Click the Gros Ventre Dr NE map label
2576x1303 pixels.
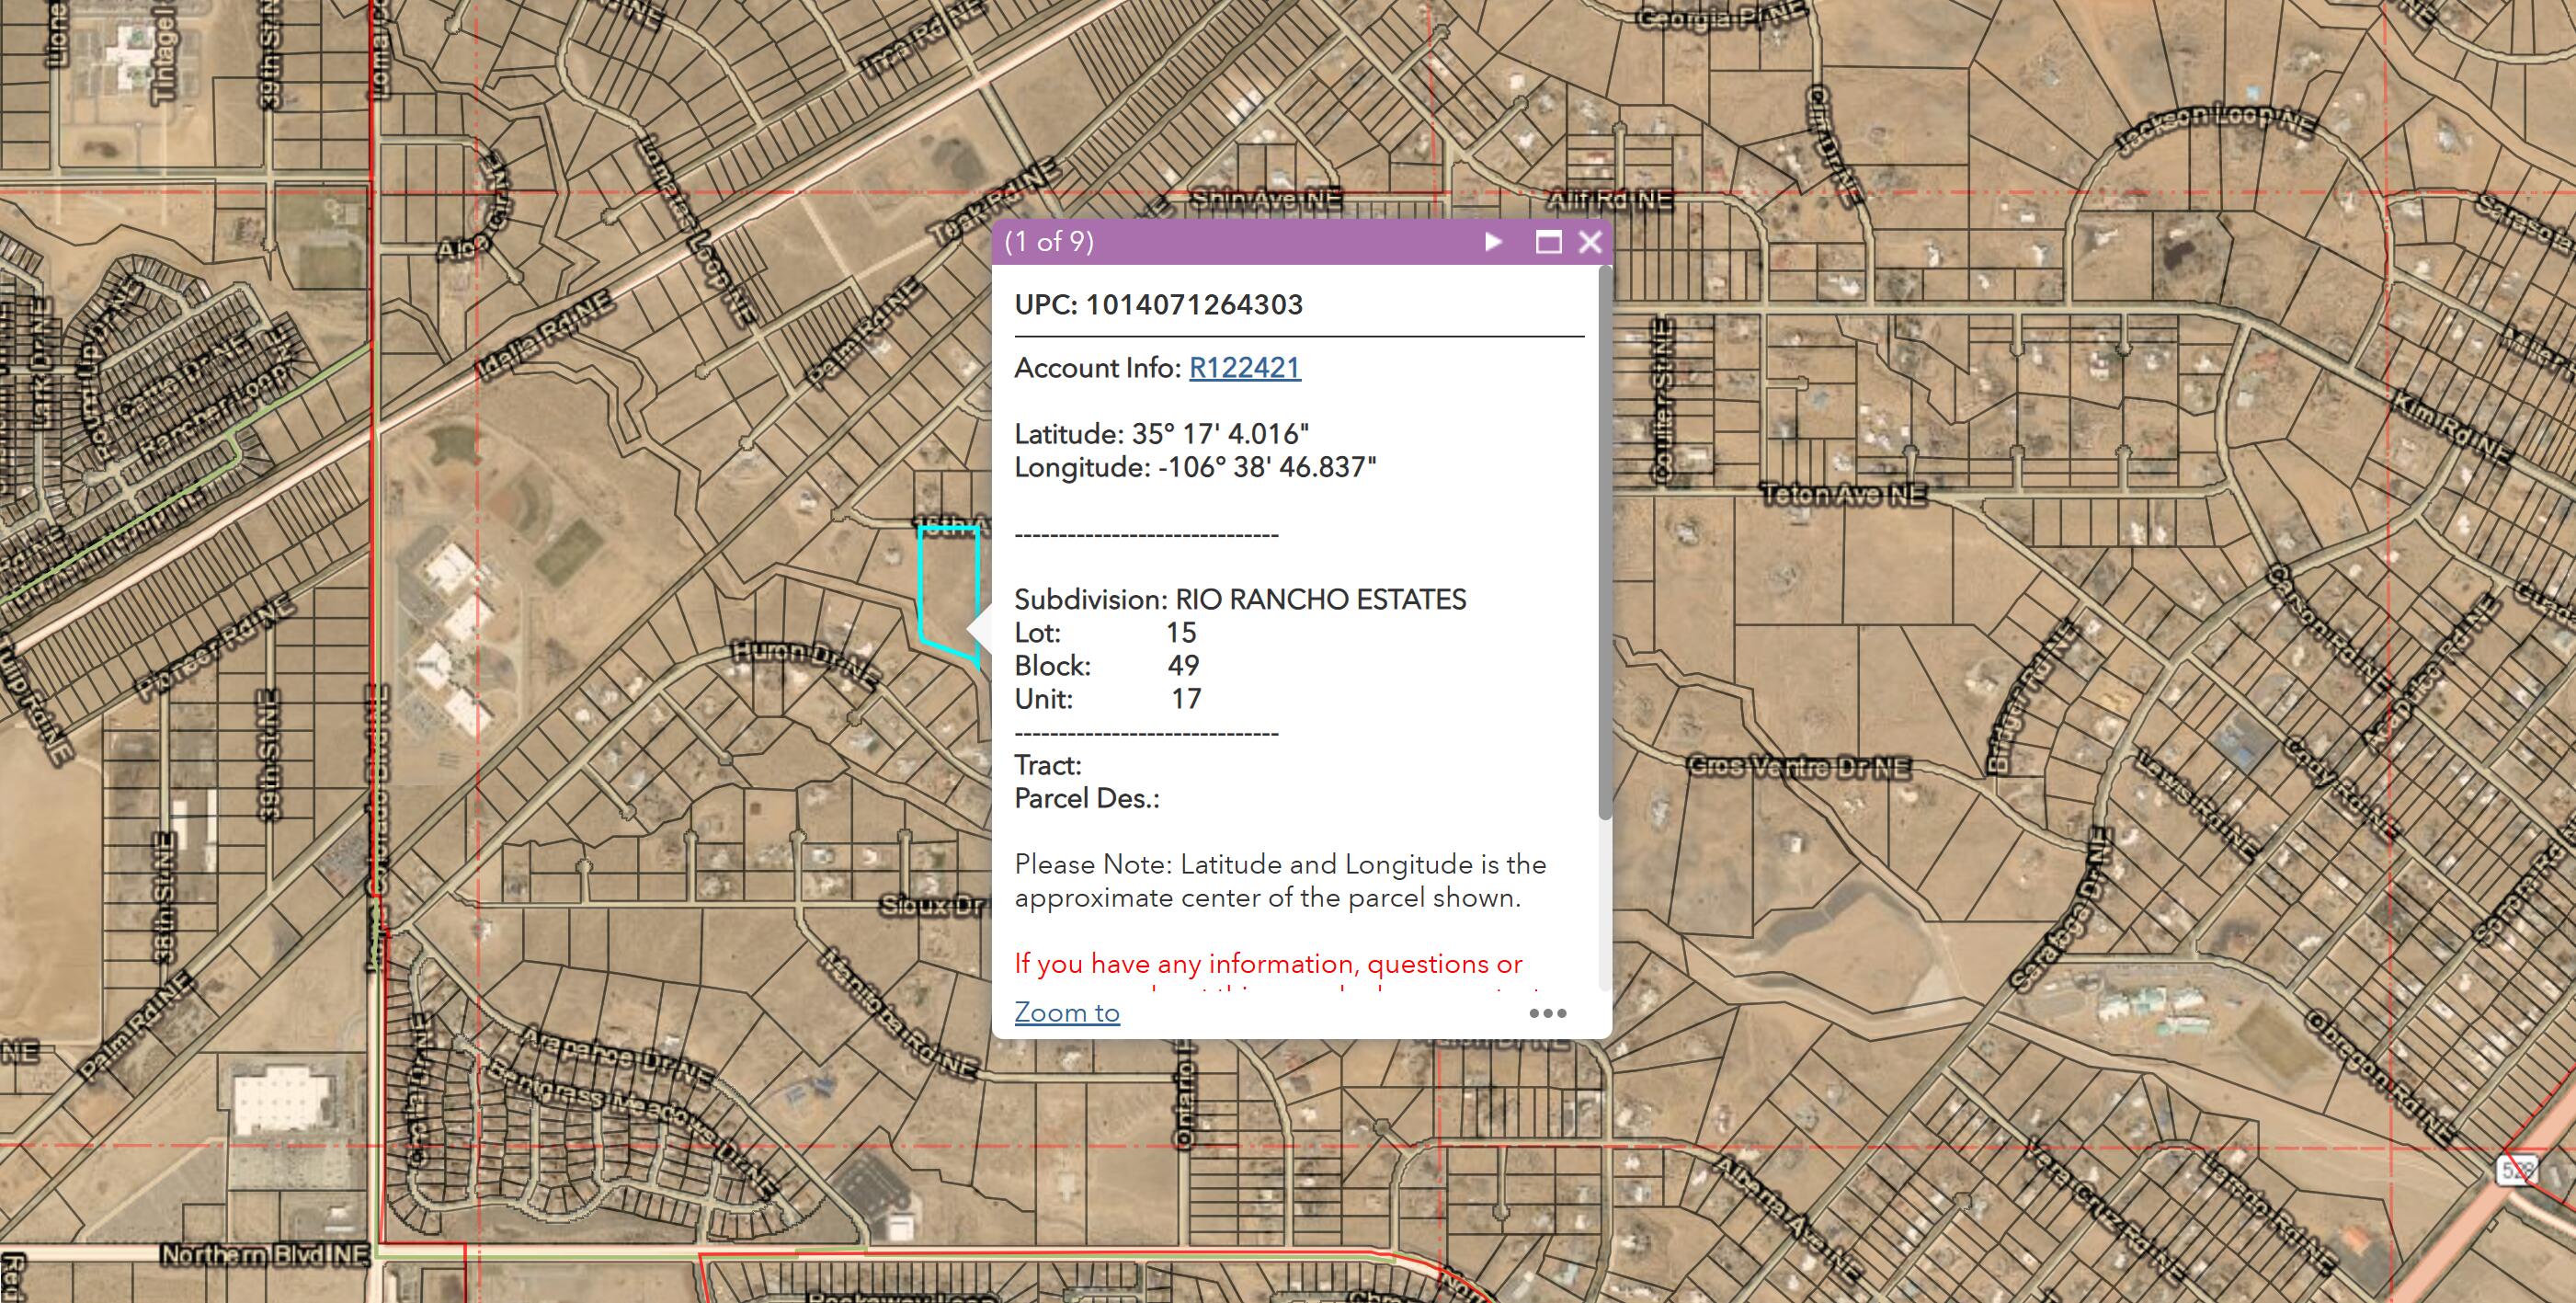click(x=1799, y=767)
